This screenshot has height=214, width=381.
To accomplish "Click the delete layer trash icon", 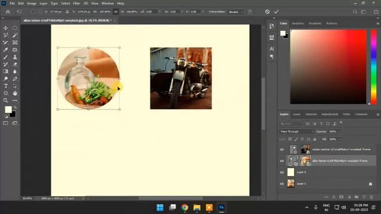I will pyautogui.click(x=371, y=197).
